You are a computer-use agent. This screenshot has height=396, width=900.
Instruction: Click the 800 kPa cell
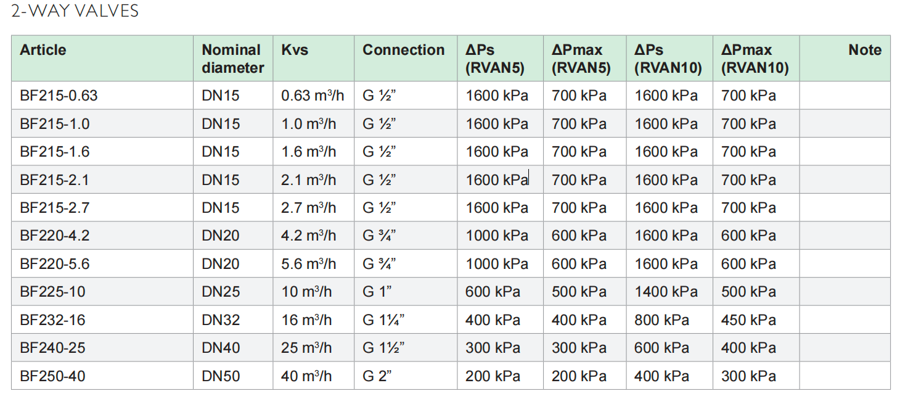[662, 320]
